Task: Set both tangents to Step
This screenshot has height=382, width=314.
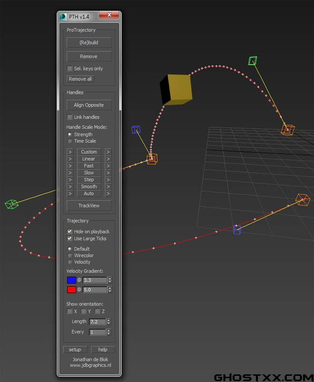Action: click(x=89, y=180)
